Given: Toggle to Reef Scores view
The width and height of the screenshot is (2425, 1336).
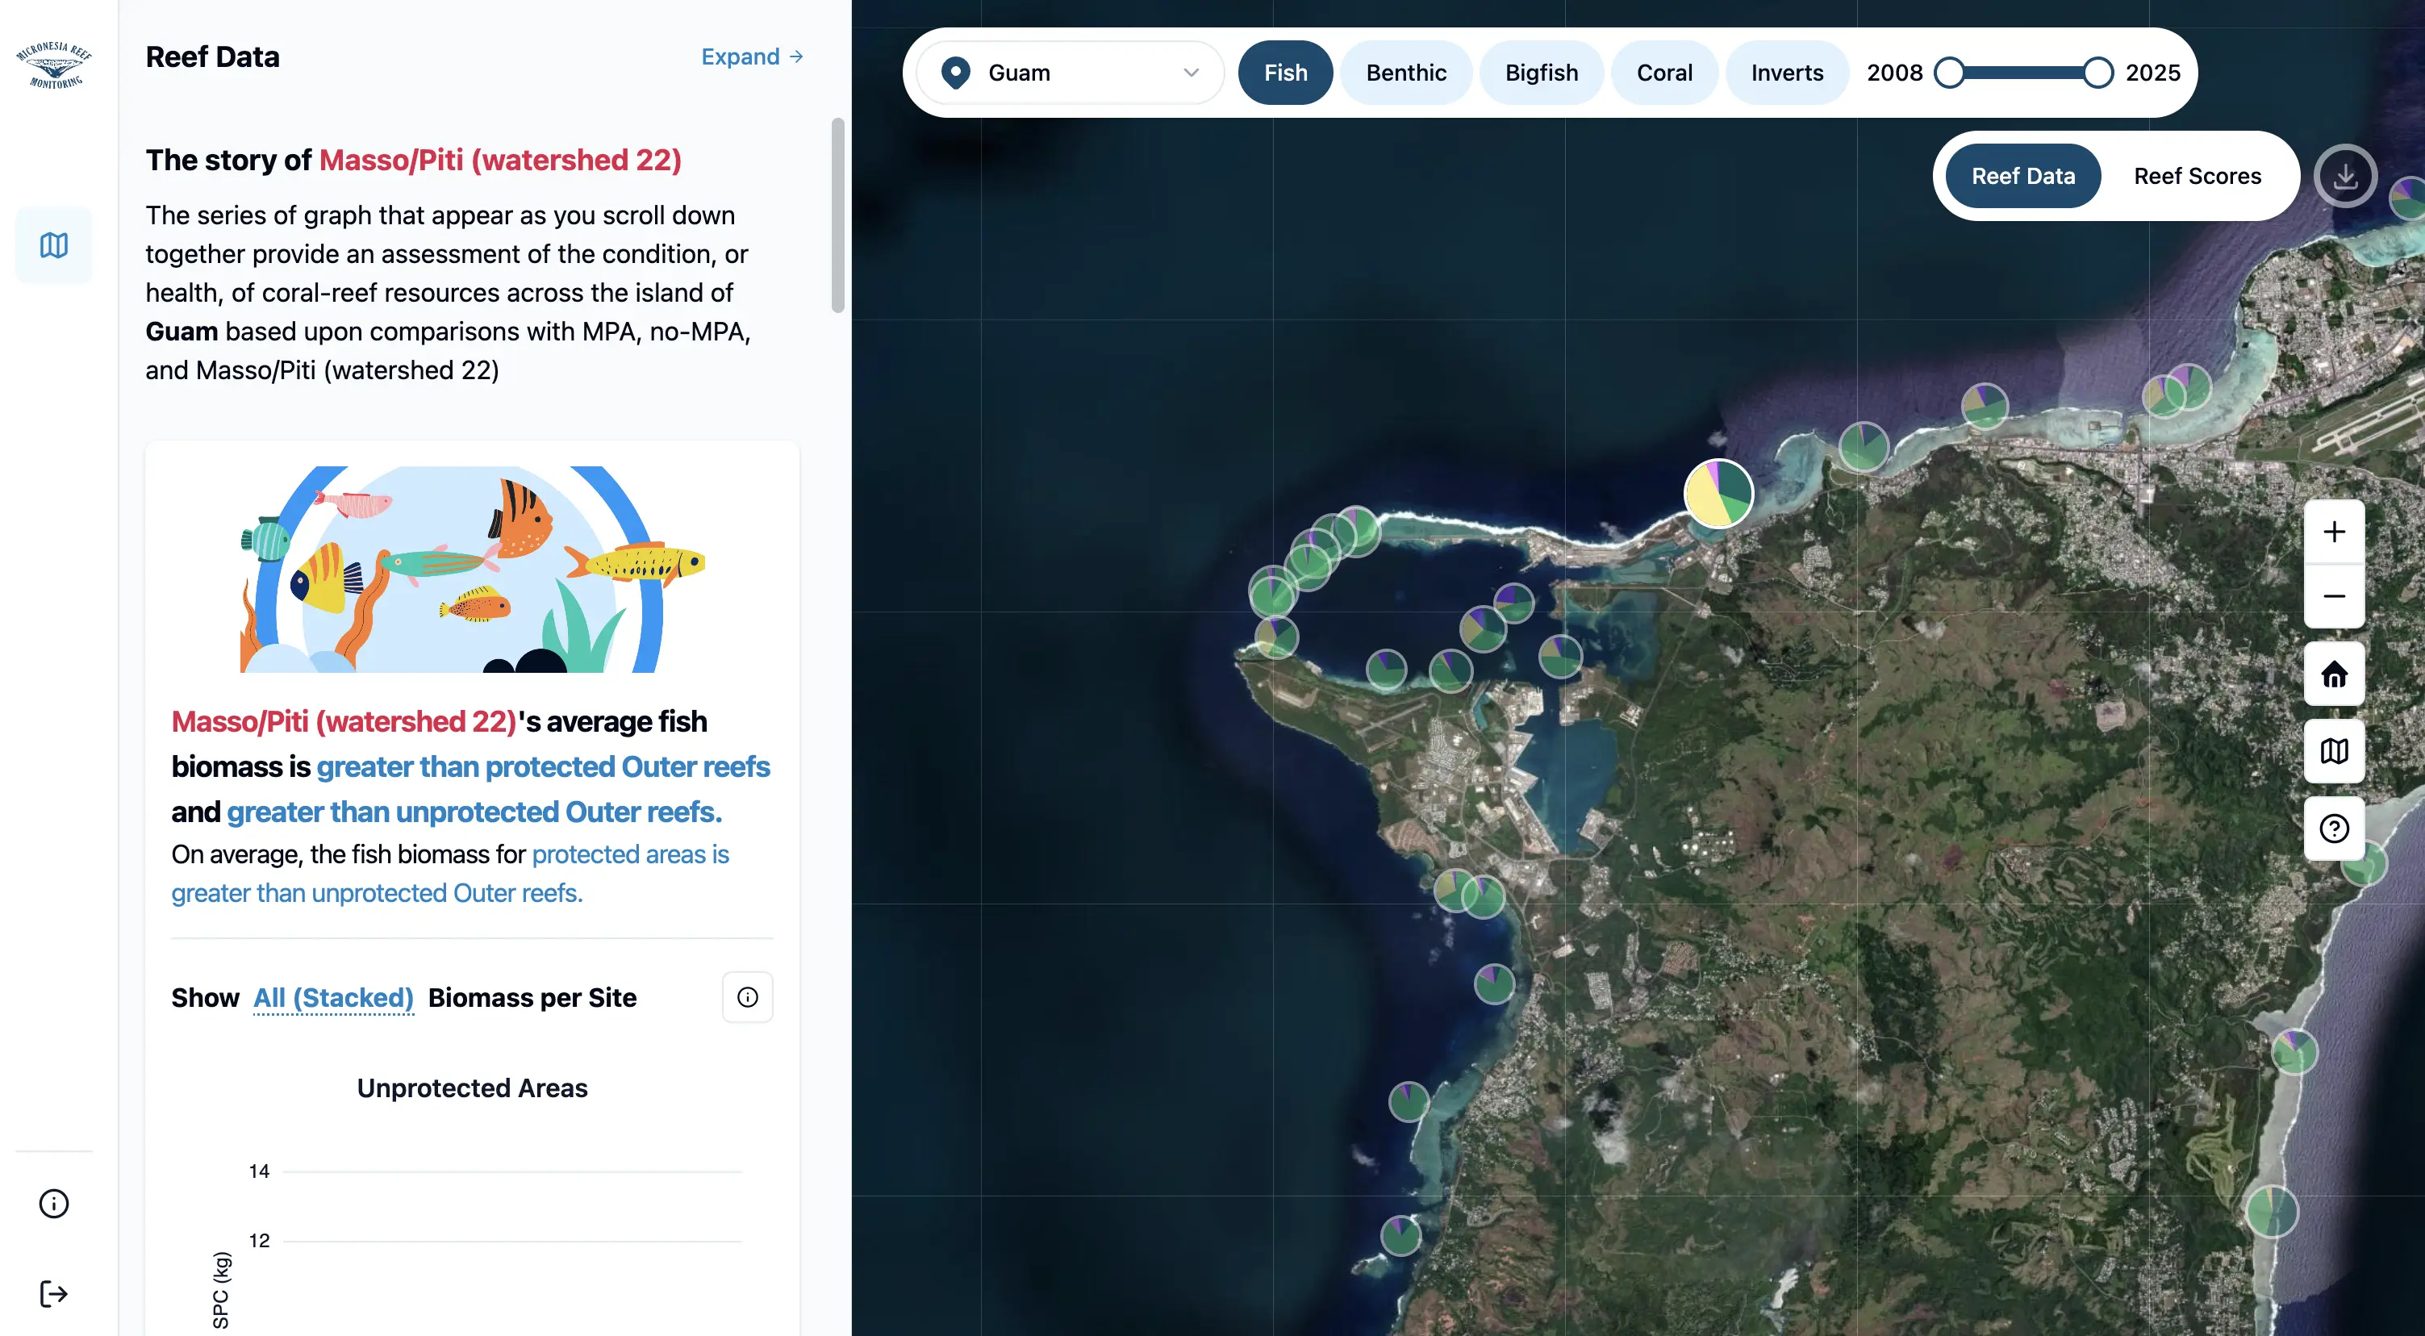Looking at the screenshot, I should [2198, 176].
